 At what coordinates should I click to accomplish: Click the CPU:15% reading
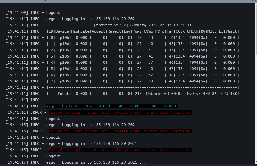pyautogui.click(x=229, y=94)
